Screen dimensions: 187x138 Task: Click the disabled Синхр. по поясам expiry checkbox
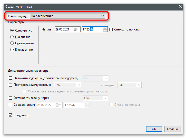(x=111, y=105)
